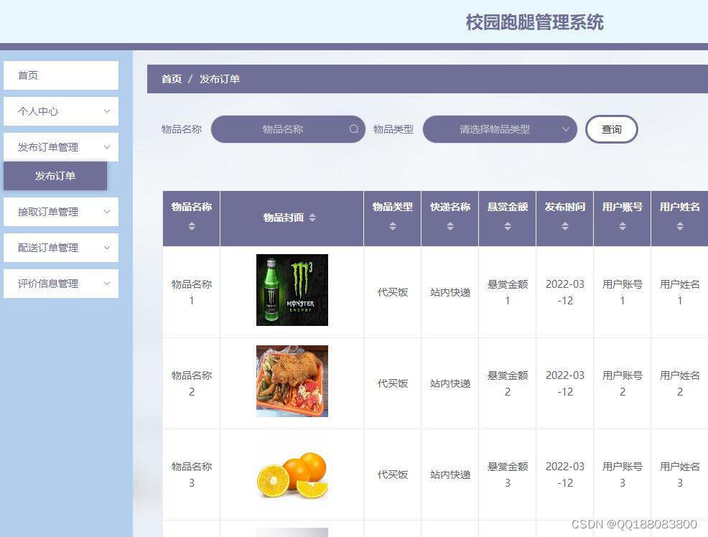Sort table by 物品名称 column arrows
Screen dimensions: 708x537
(192, 226)
